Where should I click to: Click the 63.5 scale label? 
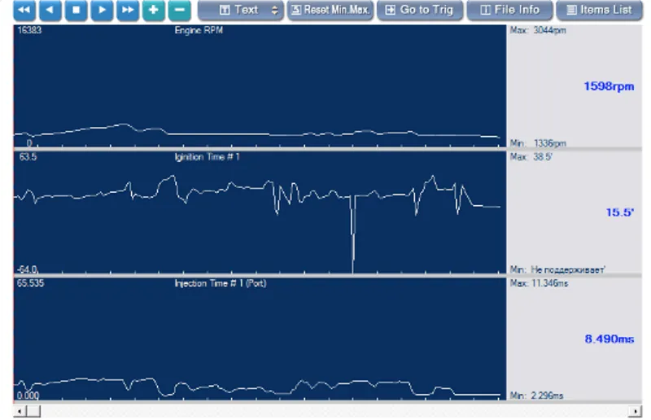click(28, 157)
